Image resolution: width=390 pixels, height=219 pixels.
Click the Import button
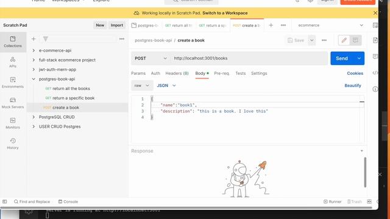[117, 25]
